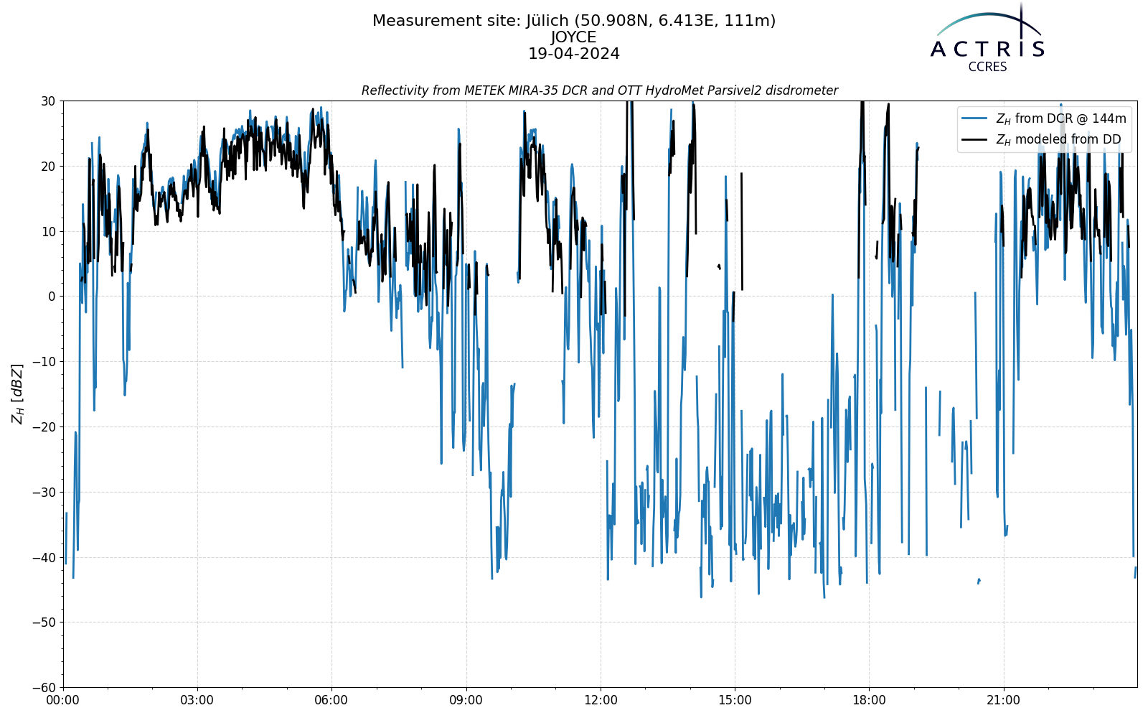The image size is (1148, 718).
Task: Click the date 19-04-2024 in the header
Action: [574, 54]
